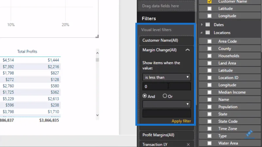Open the second condition dropdown
The width and height of the screenshot is (262, 147).
(x=167, y=104)
